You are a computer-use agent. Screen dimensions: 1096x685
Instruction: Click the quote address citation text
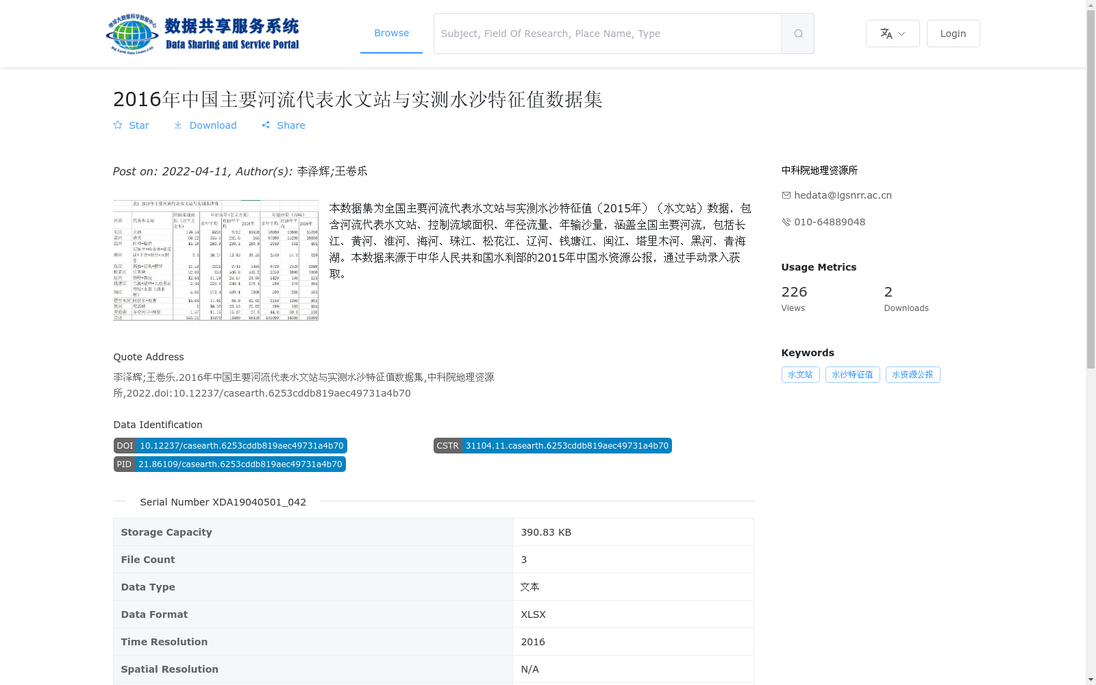(x=303, y=385)
